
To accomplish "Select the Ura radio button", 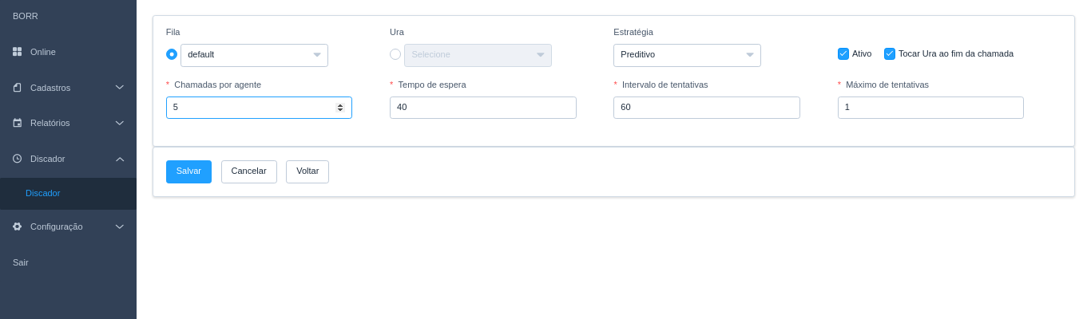I will pos(395,54).
